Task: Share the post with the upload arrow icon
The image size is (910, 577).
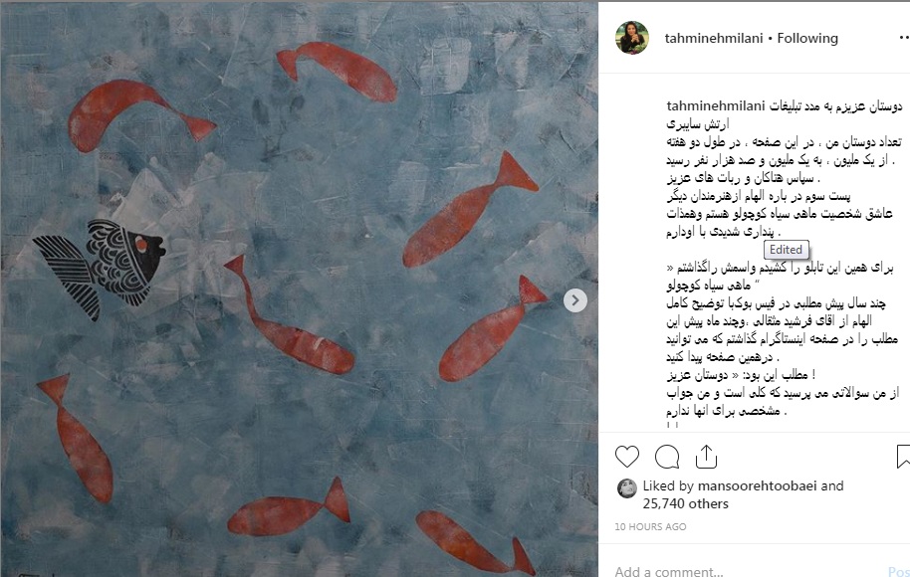Action: tap(706, 457)
